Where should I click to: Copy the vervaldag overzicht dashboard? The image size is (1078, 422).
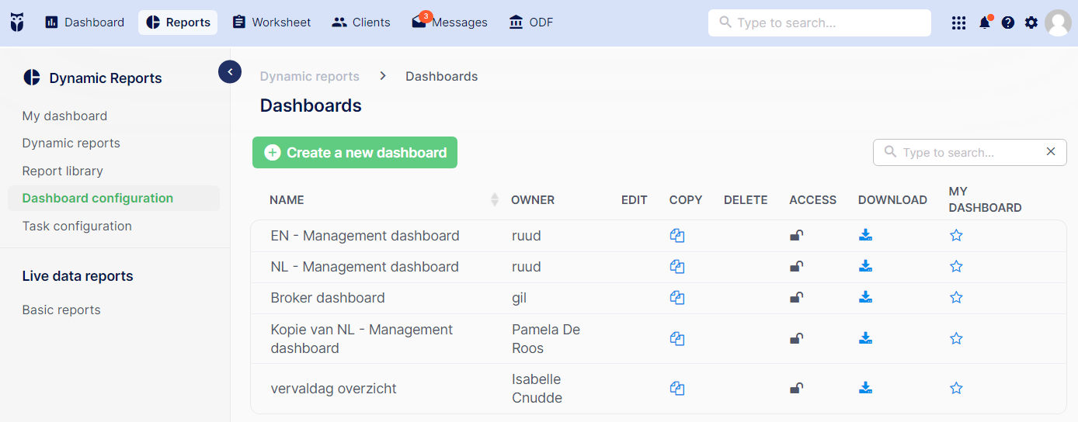(x=677, y=389)
